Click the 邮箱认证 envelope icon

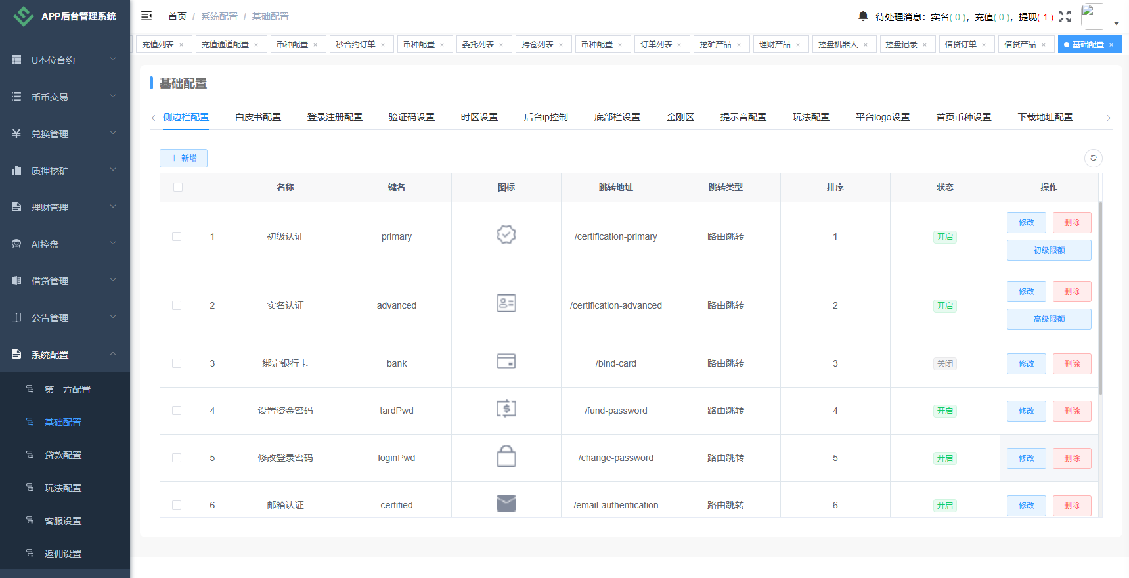tap(506, 503)
